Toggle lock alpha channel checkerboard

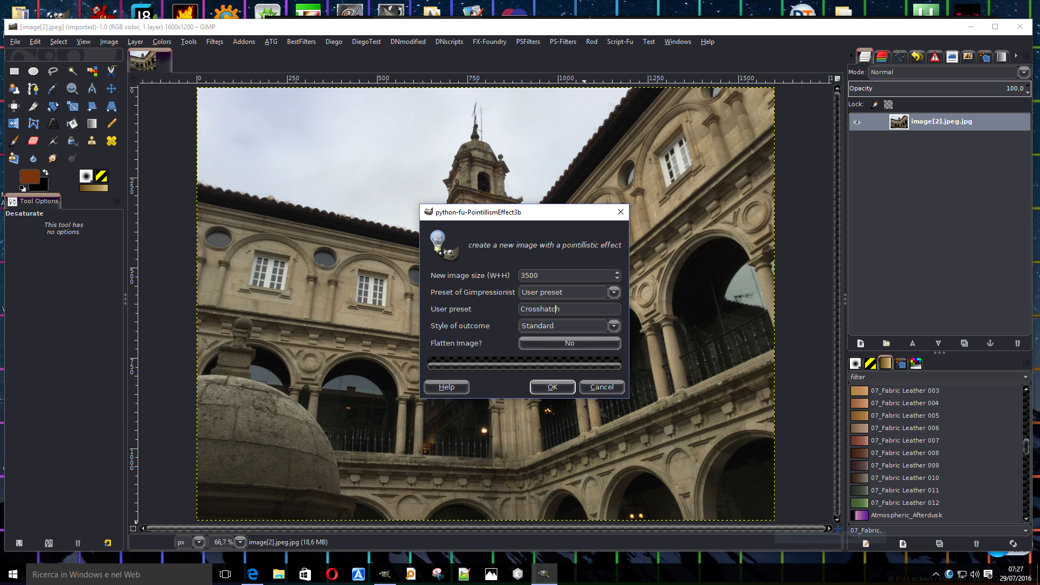click(888, 105)
